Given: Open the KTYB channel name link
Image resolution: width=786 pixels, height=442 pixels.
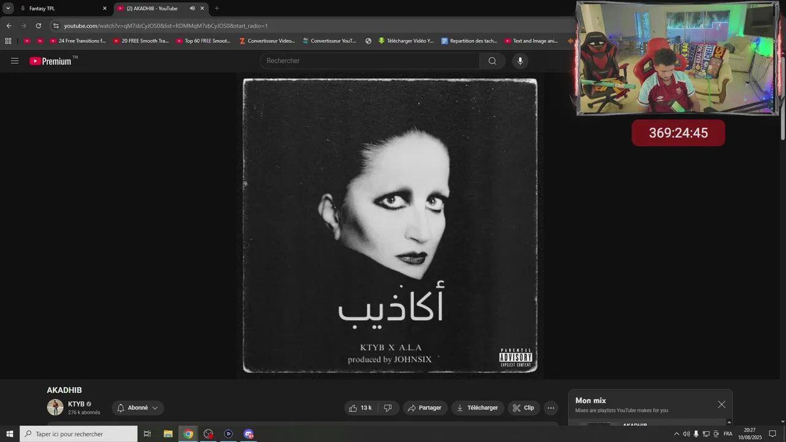Looking at the screenshot, I should (76, 404).
